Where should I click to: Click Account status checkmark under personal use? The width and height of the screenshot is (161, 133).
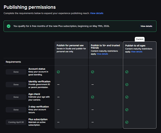(x=58, y=72)
